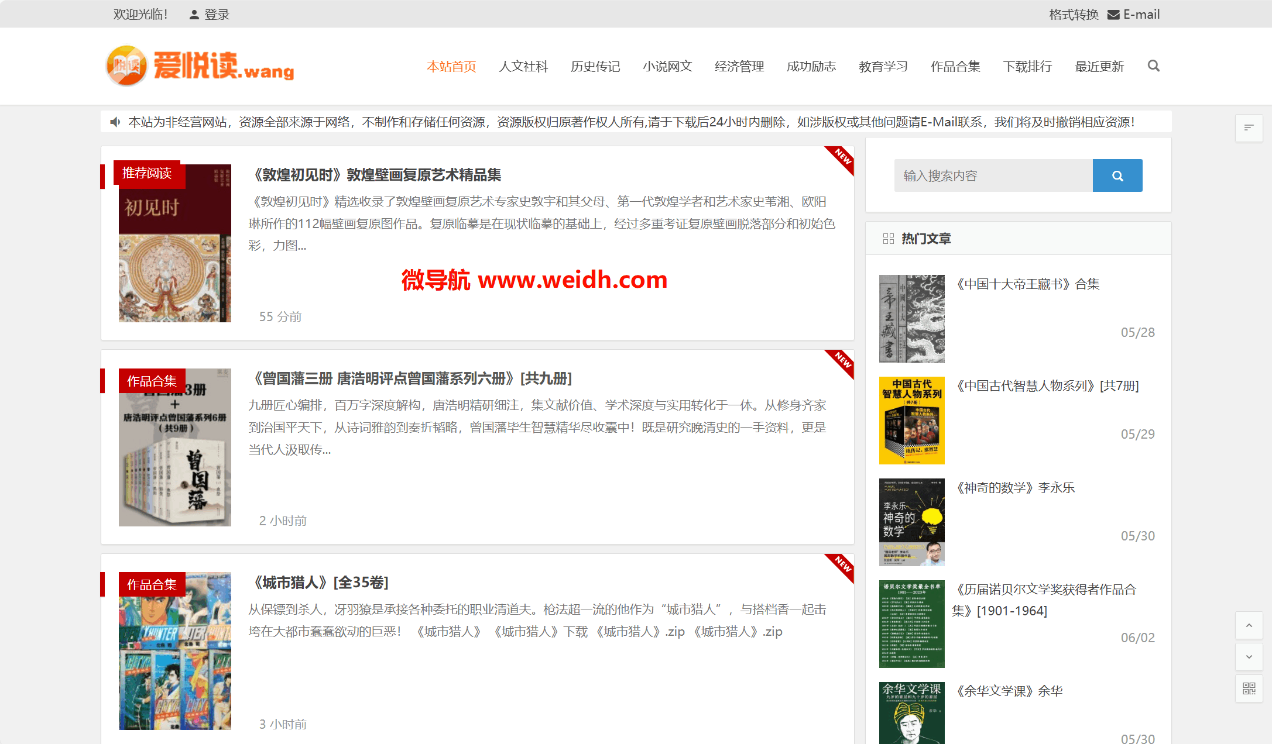Open 《城市猎人》[全35卷] article link
This screenshot has height=744, width=1272.
click(x=319, y=583)
